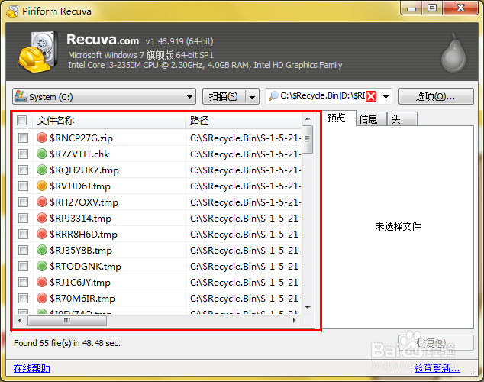The image size is (484, 382).
Task: Click the red status dot for $RH27OXV.tmp
Action: click(42, 202)
